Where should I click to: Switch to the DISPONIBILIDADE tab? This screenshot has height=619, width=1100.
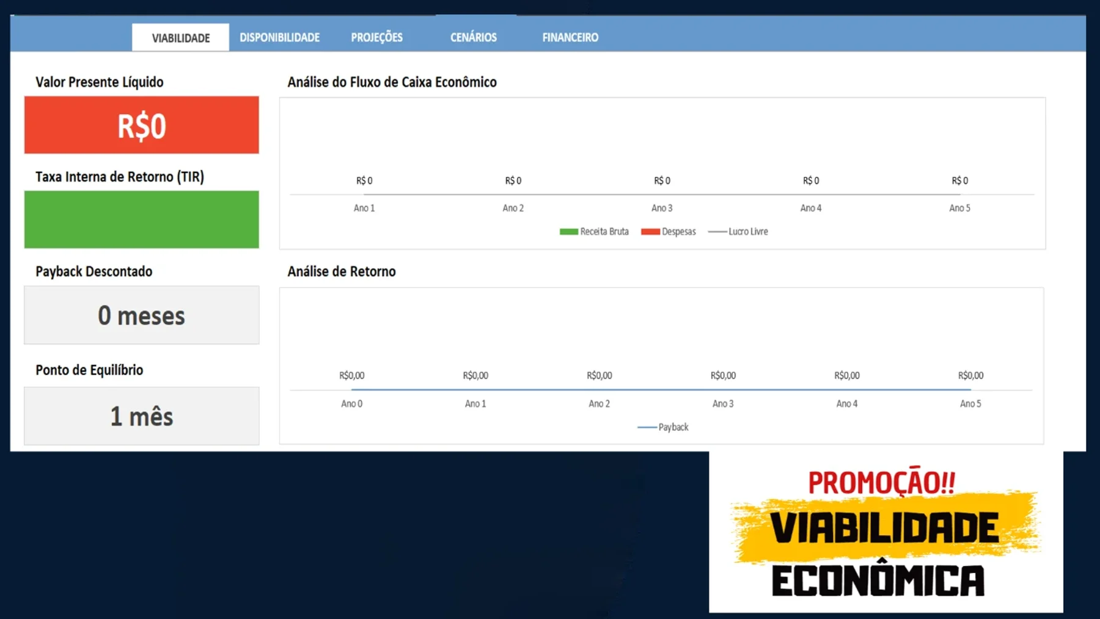tap(279, 37)
